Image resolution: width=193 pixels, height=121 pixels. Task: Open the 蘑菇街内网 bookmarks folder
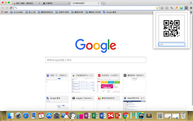coord(77,12)
